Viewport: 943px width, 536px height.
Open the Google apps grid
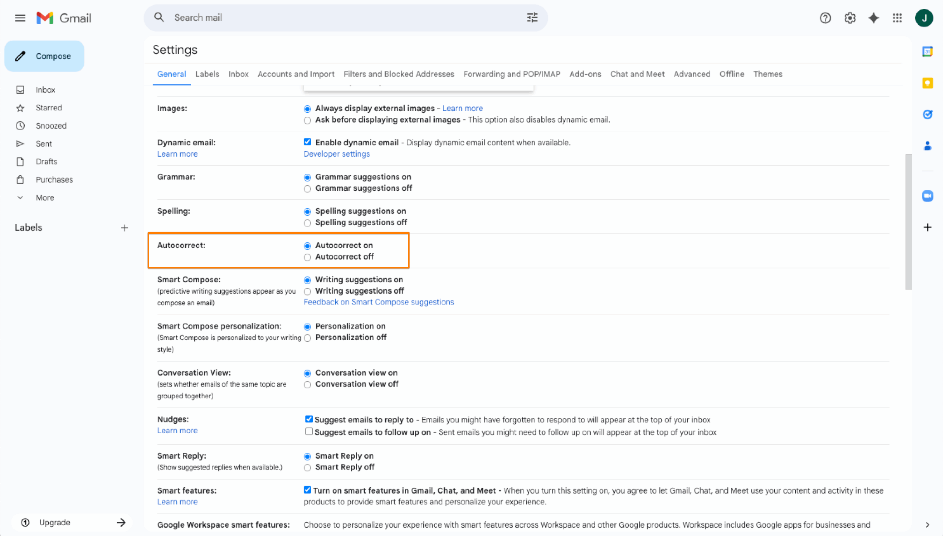coord(897,18)
